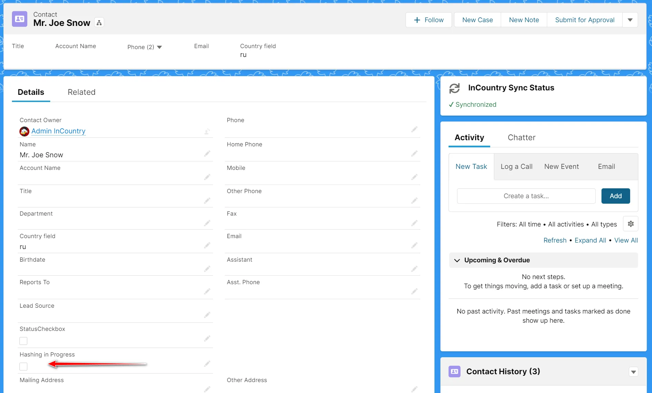Switch to the Related tab
This screenshot has height=393, width=652.
coord(81,92)
